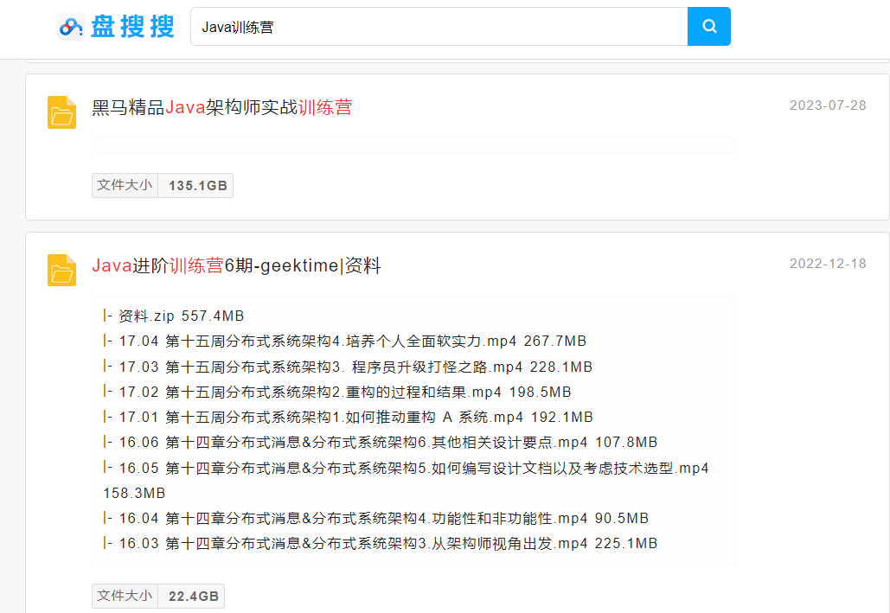Click the 135.1GB file size value
Viewport: 890px width, 613px height.
(x=197, y=186)
